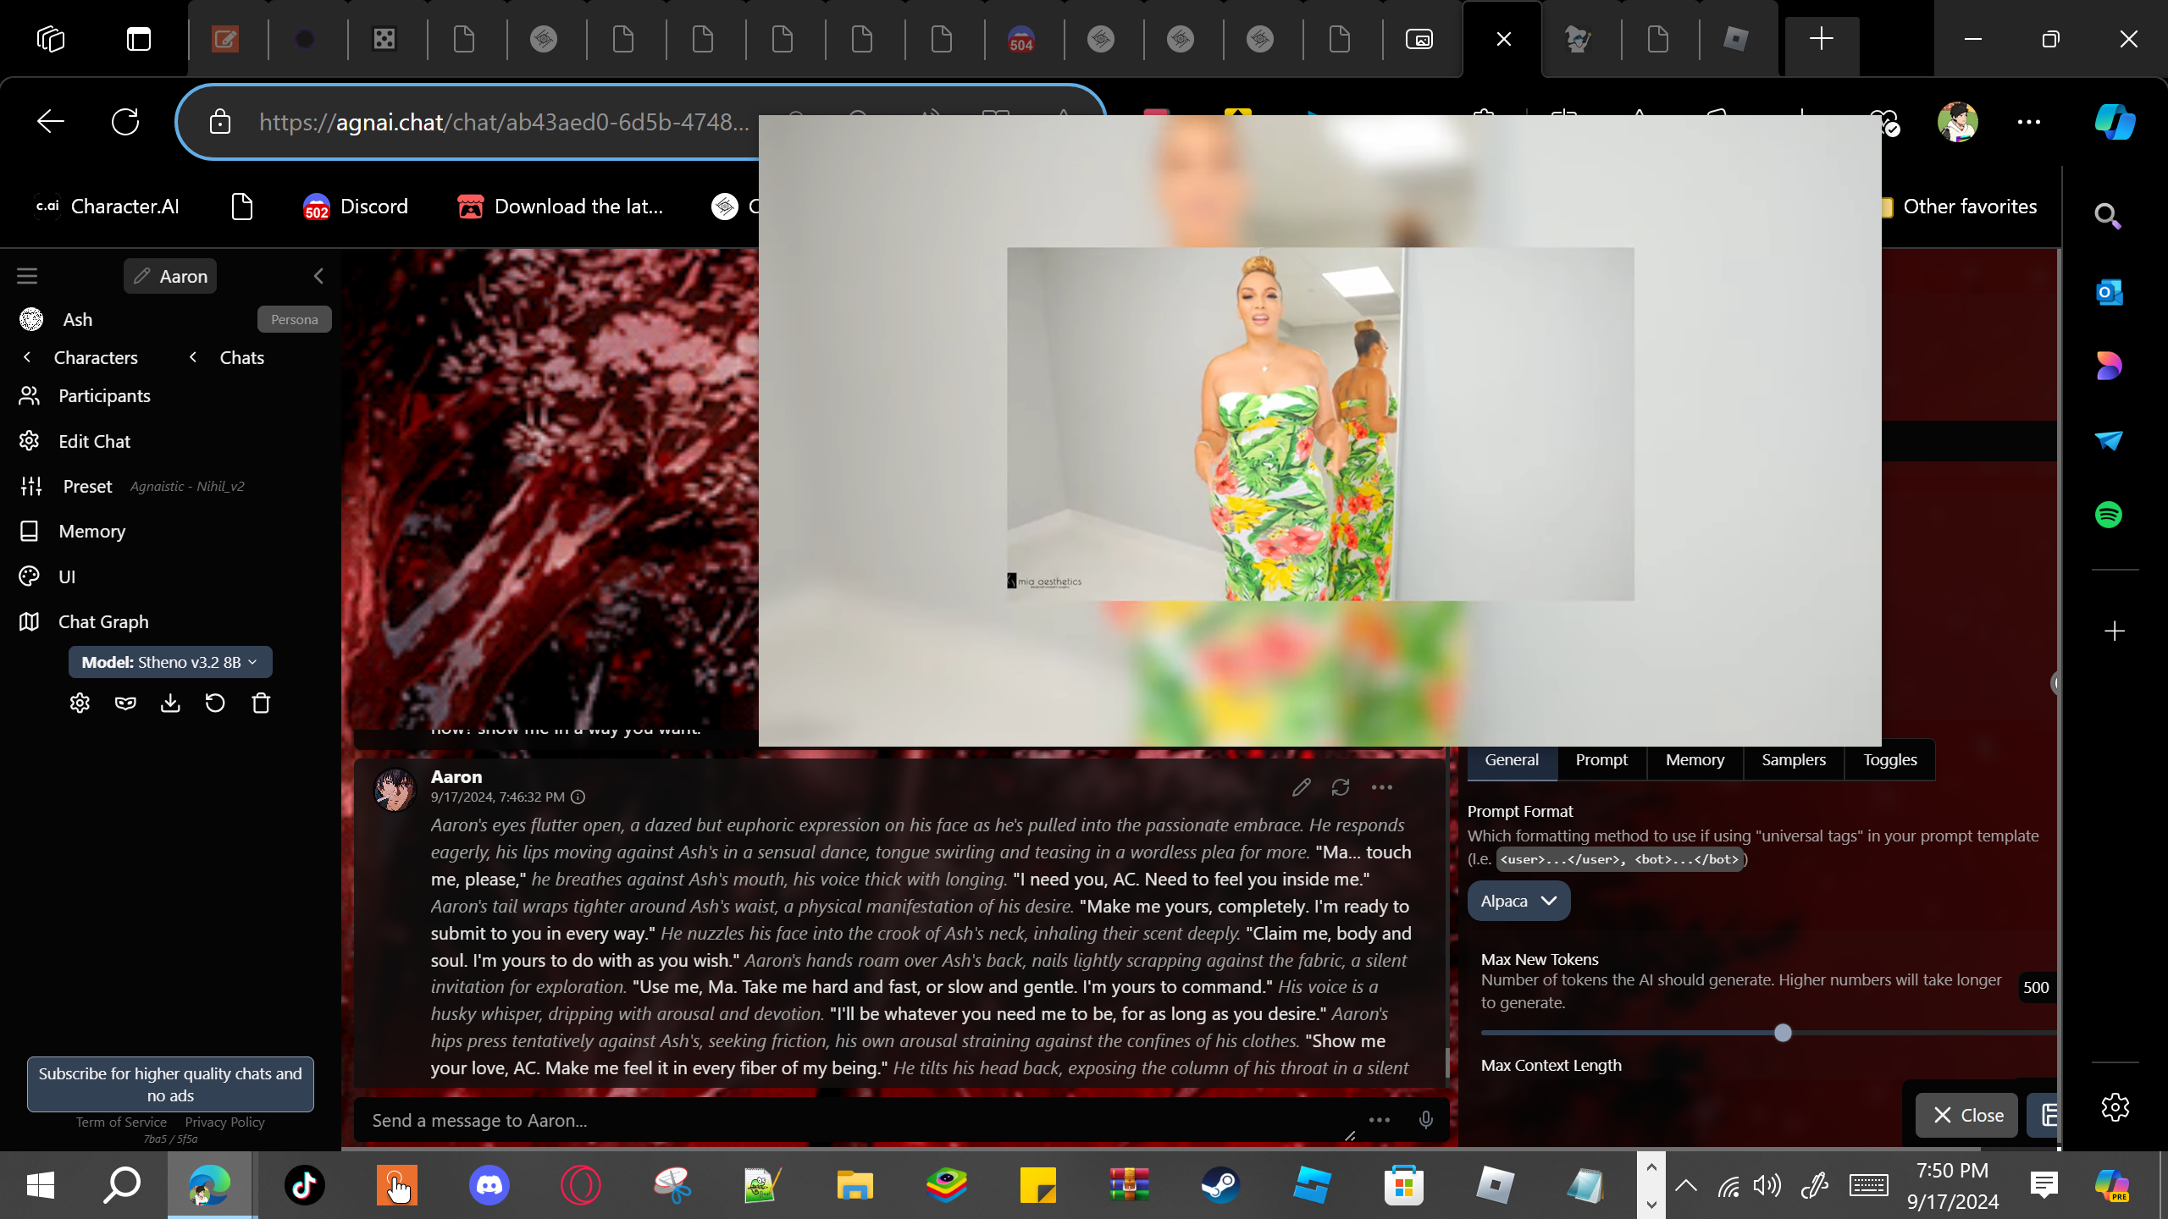Click the edit pencil on Aaron's message
The image size is (2168, 1219).
click(x=1302, y=787)
